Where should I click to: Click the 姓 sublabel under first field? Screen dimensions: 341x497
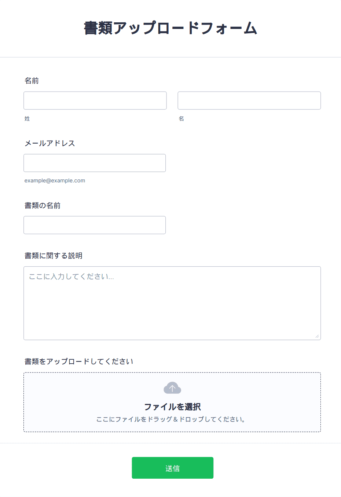[27, 119]
